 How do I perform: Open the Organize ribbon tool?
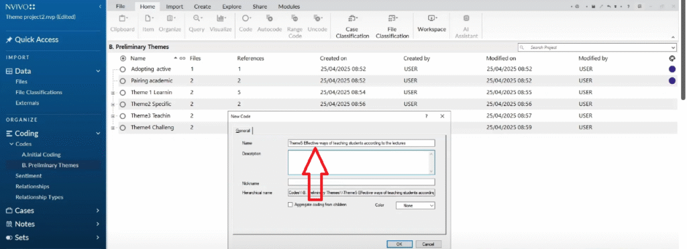[170, 23]
